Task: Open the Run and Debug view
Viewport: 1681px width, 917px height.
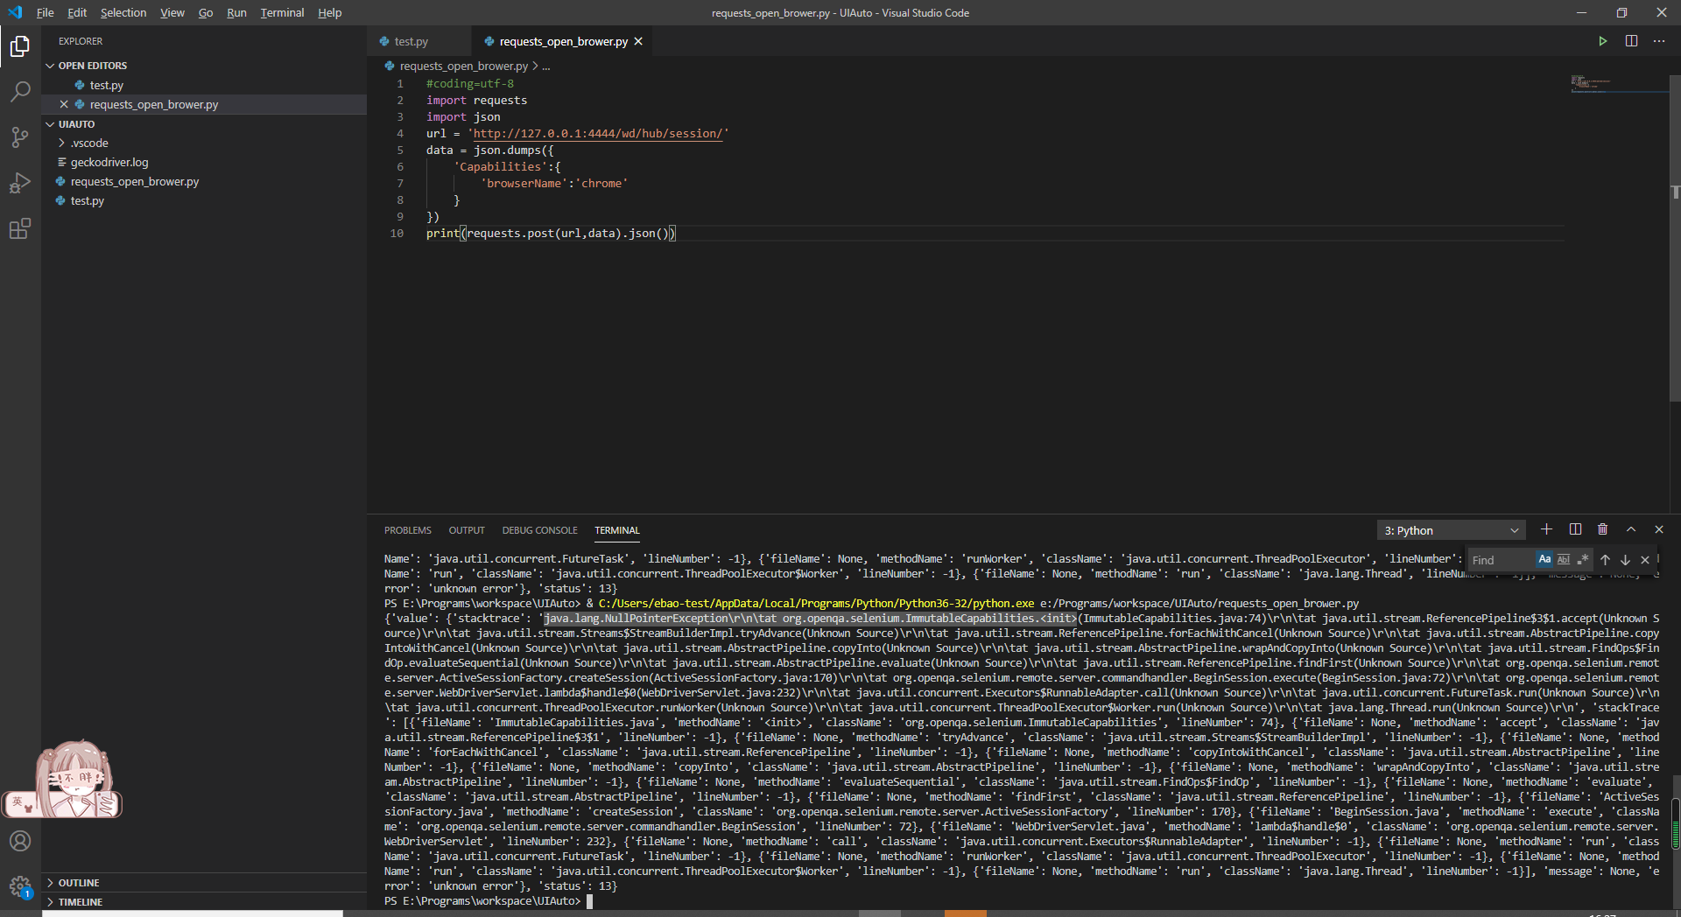Action: pyautogui.click(x=20, y=183)
